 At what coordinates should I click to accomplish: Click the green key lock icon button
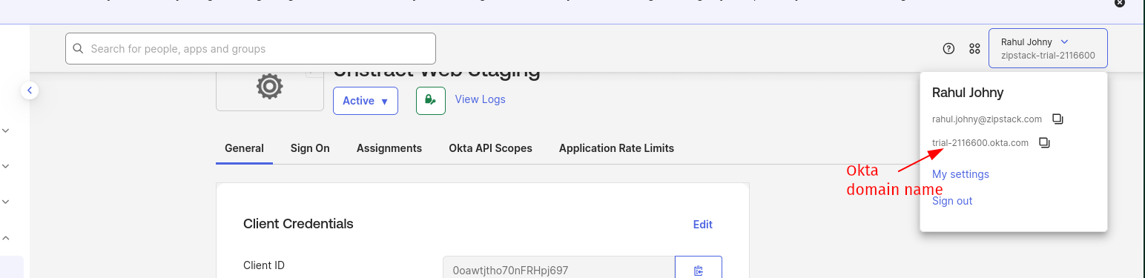coord(431,100)
